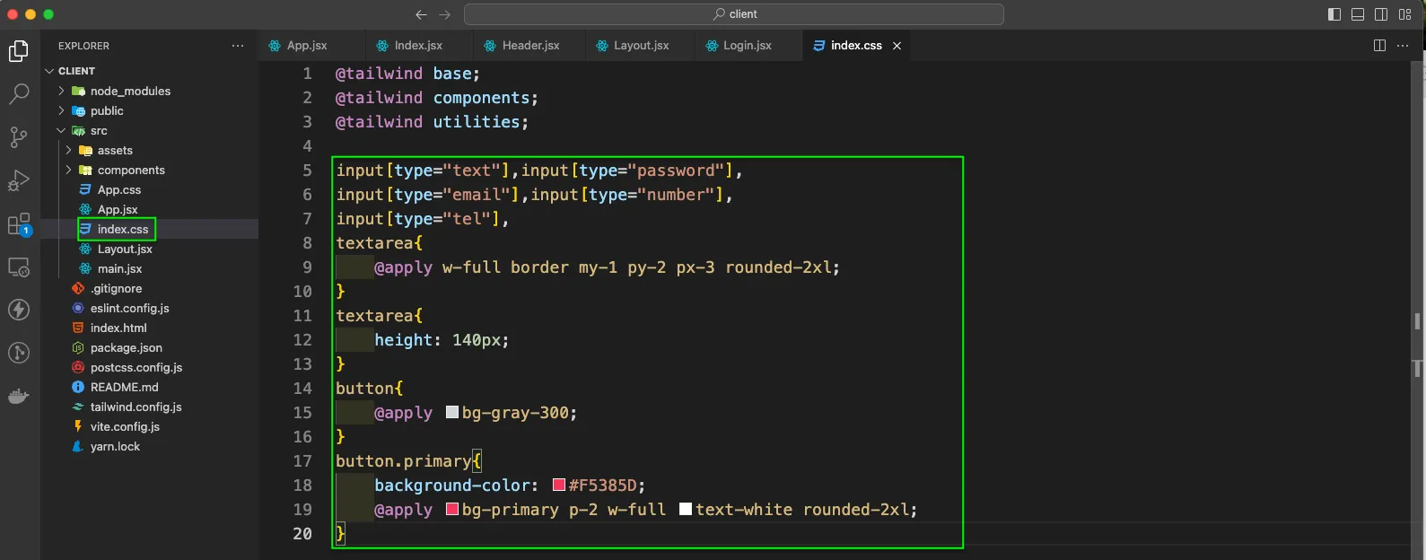Image resolution: width=1426 pixels, height=560 pixels.
Task: Open the Extensions view with update badge
Action: 19,223
